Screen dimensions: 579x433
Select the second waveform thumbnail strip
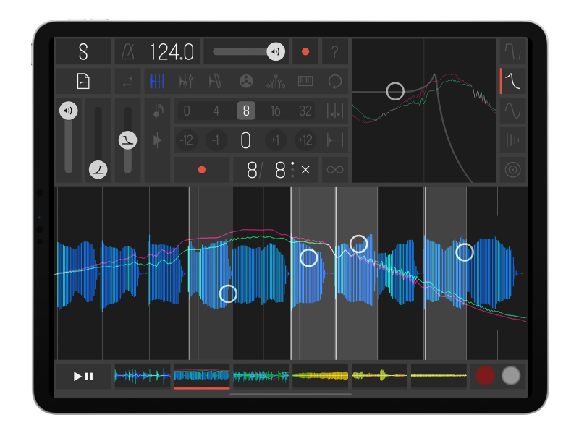[203, 375]
